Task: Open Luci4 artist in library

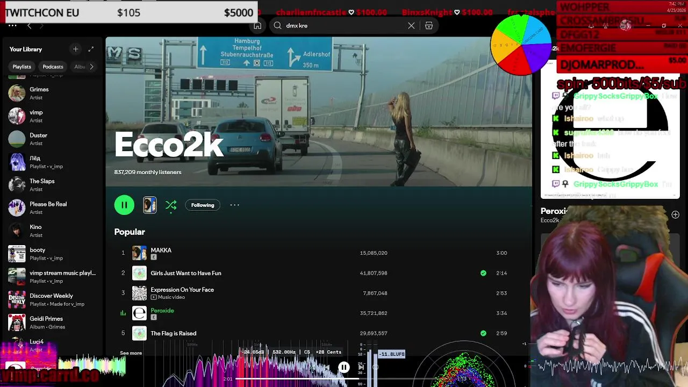Action: pos(52,345)
